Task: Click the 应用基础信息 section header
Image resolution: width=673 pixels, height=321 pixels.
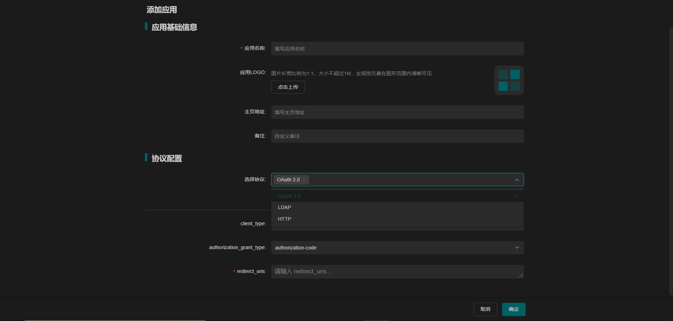Action: pyautogui.click(x=174, y=27)
